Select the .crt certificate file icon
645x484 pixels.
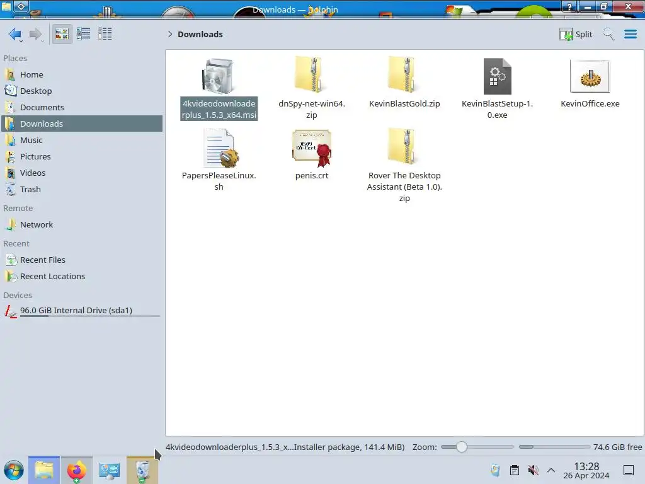[311, 147]
